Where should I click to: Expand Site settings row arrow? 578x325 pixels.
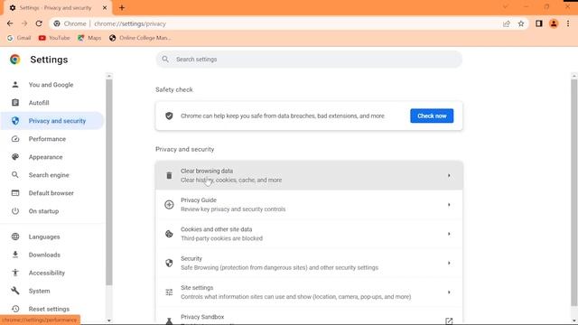[x=449, y=292]
